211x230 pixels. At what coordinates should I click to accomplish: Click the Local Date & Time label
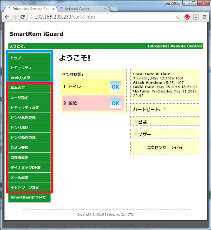pyautogui.click(x=152, y=74)
